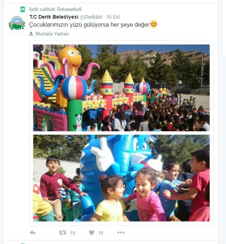View the 10 retweets count
Screen dimensions: 226x244
click(x=73, y=233)
